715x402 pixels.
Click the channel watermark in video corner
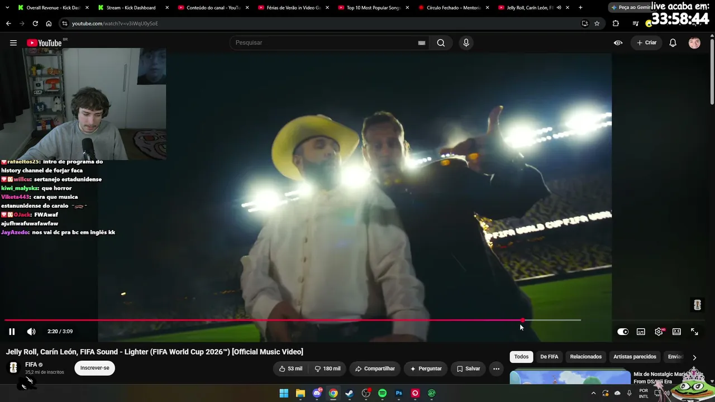[697, 305]
